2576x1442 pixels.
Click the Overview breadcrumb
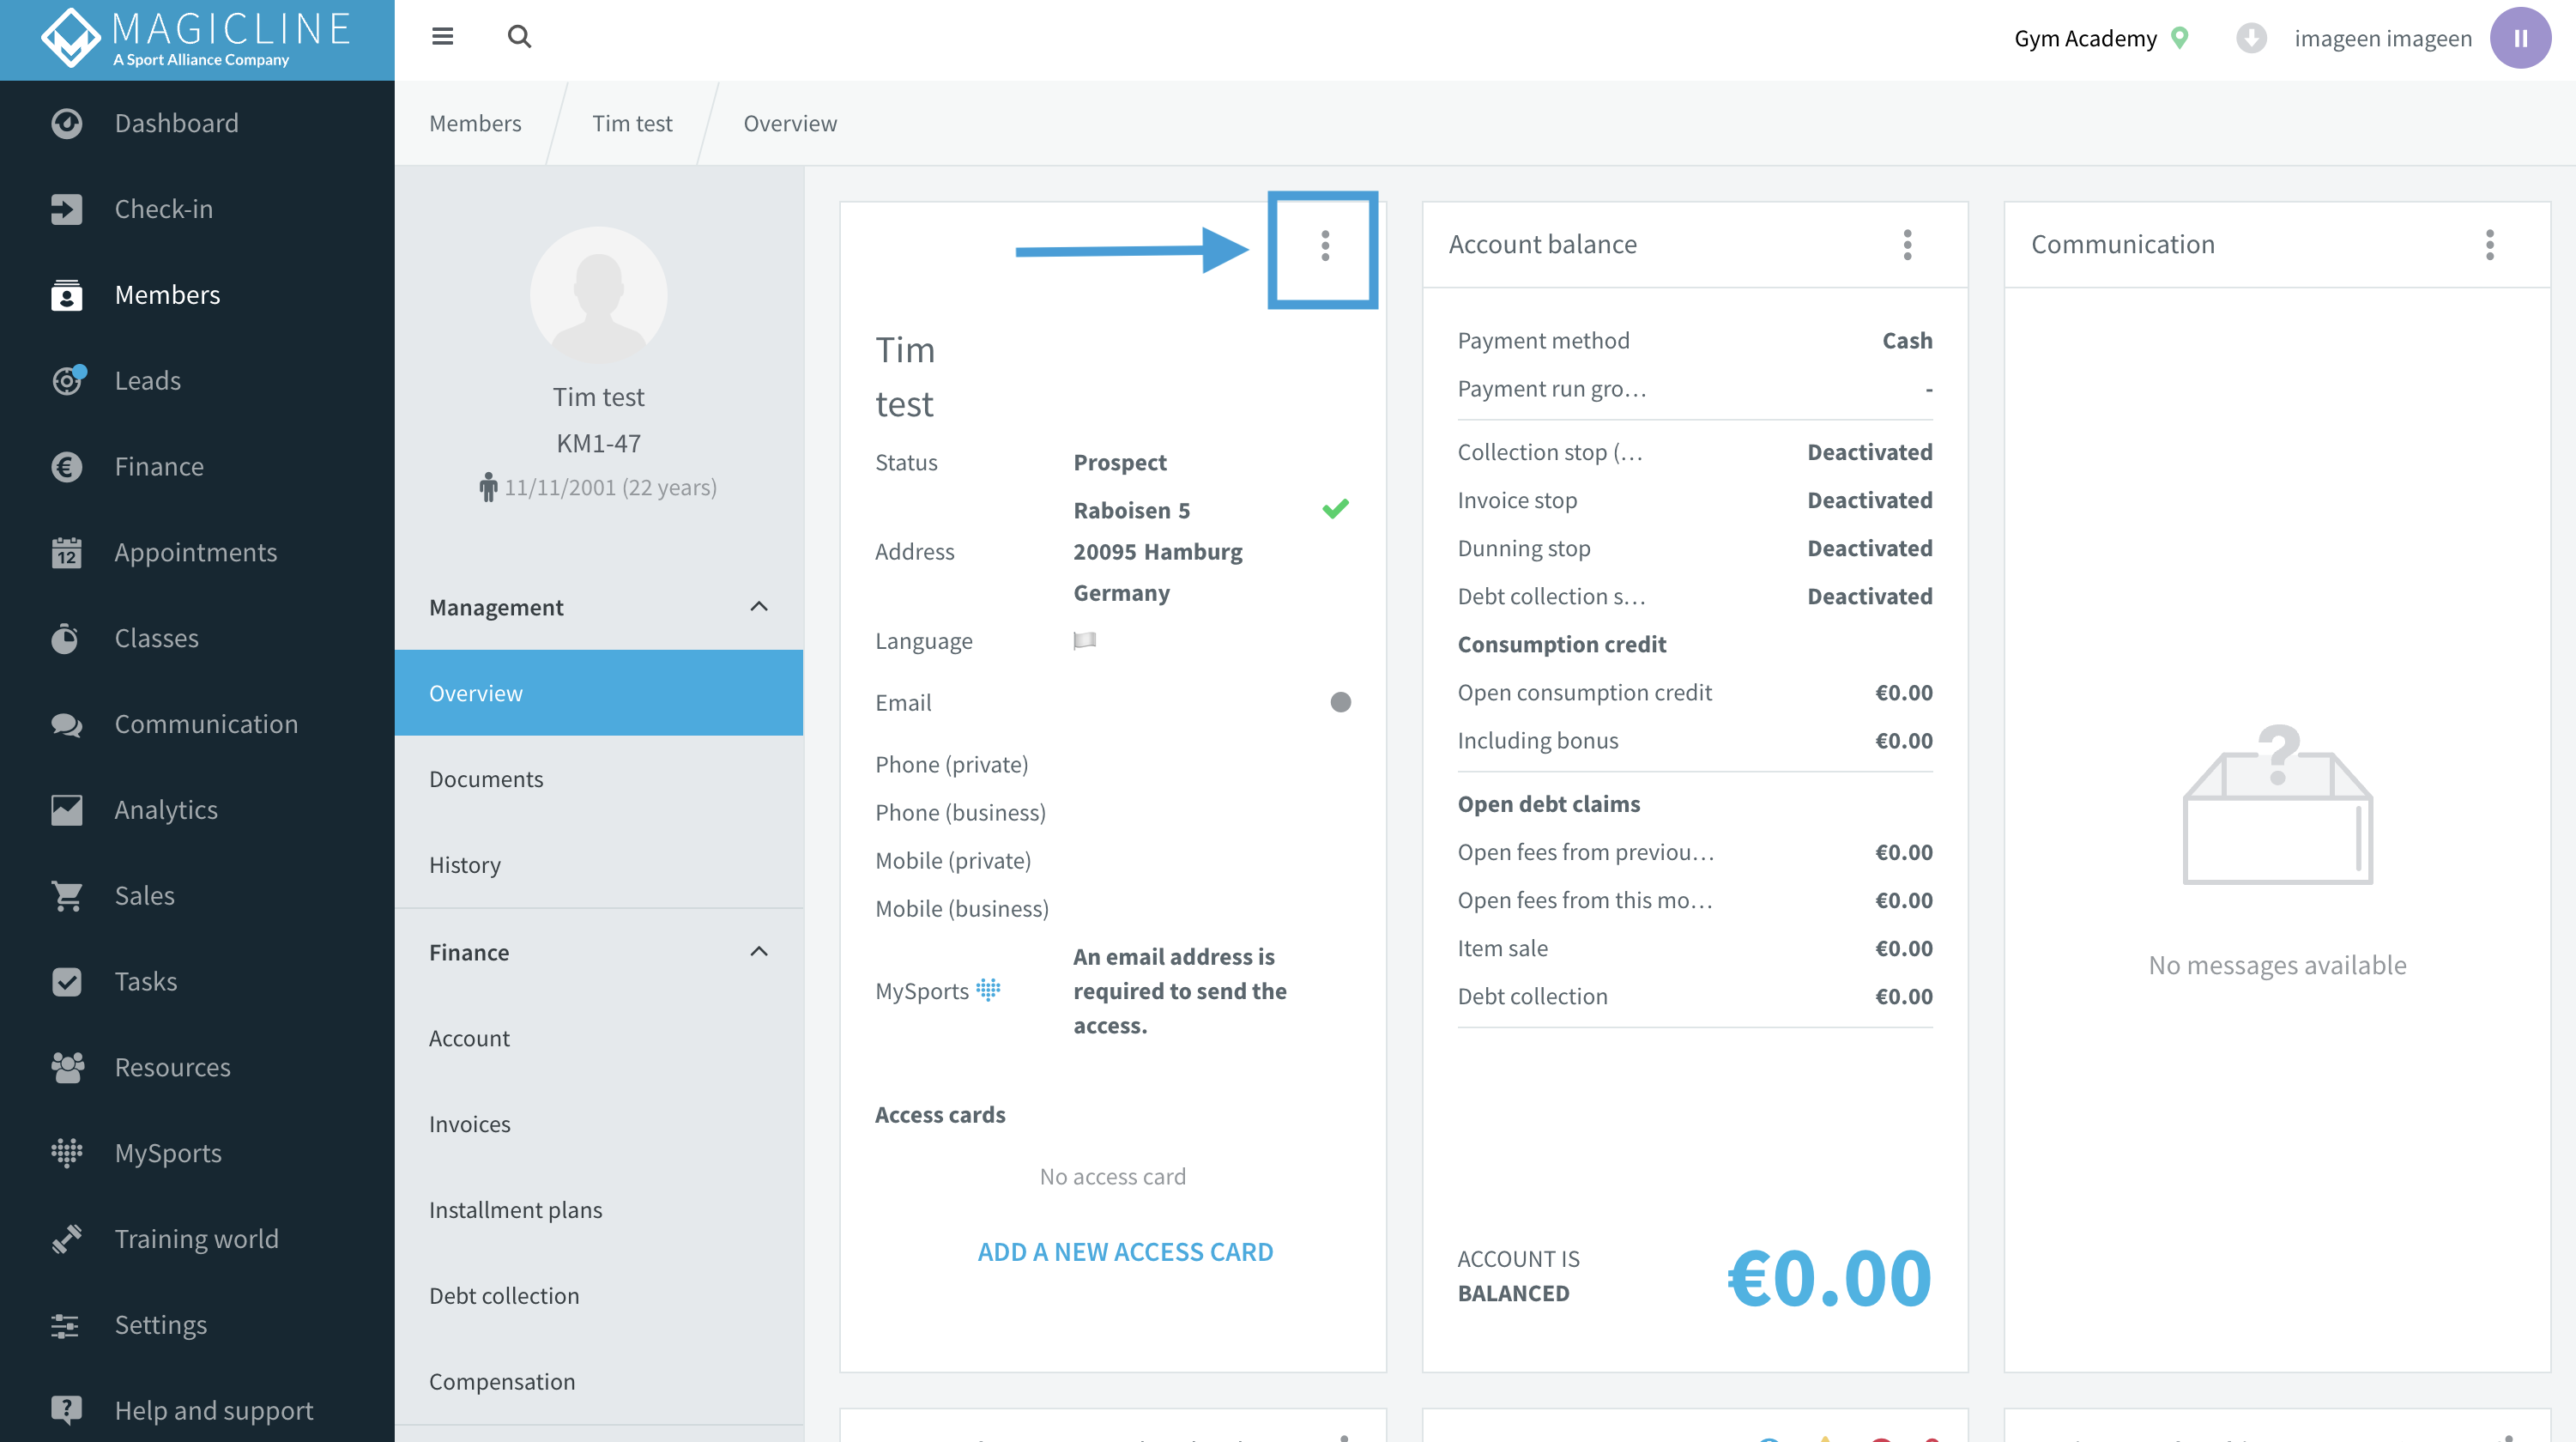pos(790,123)
